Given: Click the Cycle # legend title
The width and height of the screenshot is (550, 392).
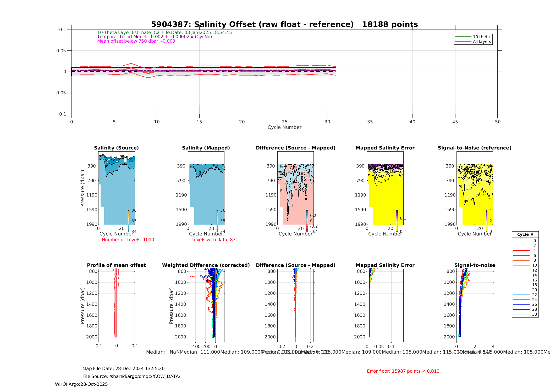Looking at the screenshot, I should pyautogui.click(x=525, y=234).
